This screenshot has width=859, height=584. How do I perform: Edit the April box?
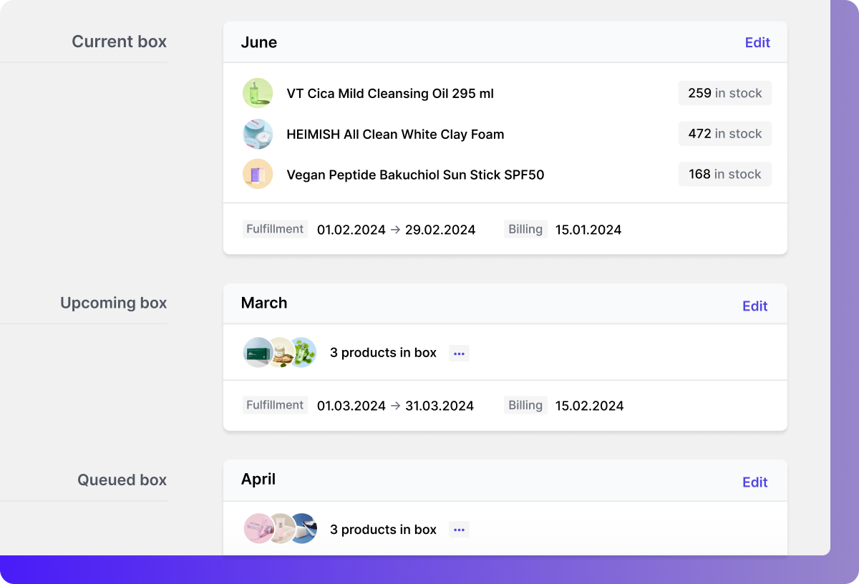[755, 482]
